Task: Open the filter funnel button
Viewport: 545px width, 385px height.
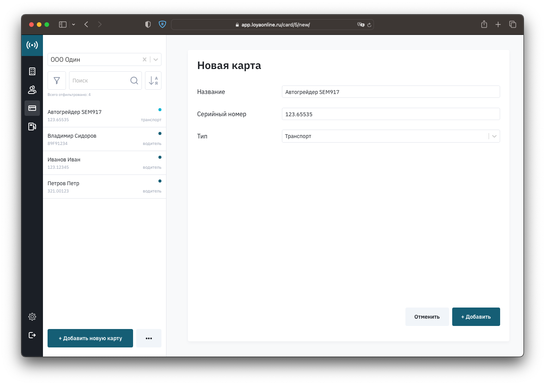Action: [57, 81]
